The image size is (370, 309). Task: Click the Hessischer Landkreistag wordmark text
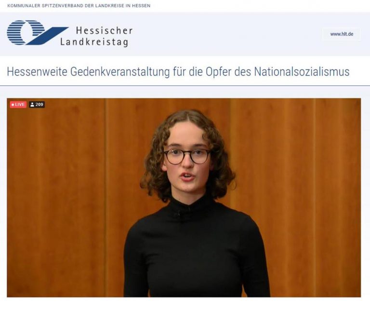(96, 36)
